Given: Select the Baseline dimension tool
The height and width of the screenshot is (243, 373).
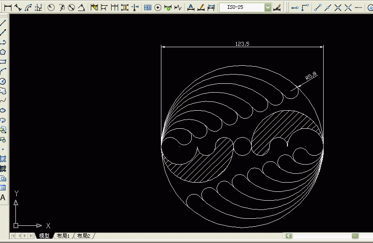Looking at the screenshot, I should click(x=104, y=7).
